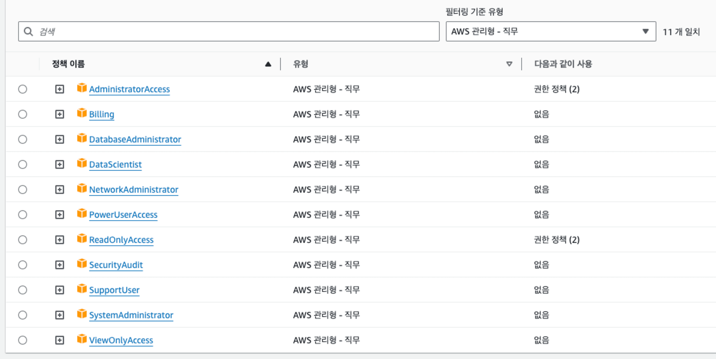Open the ReadOnlyAccess policy link
Screen dimensions: 716x359
[121, 240]
